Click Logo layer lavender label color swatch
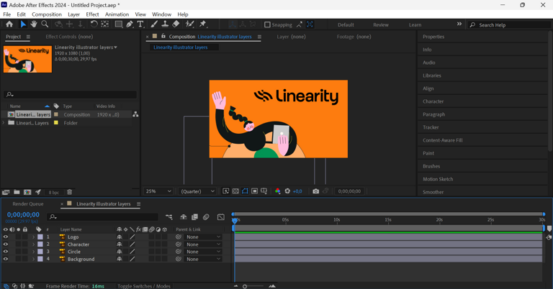Screen dimensions: 553x289 tap(40, 237)
